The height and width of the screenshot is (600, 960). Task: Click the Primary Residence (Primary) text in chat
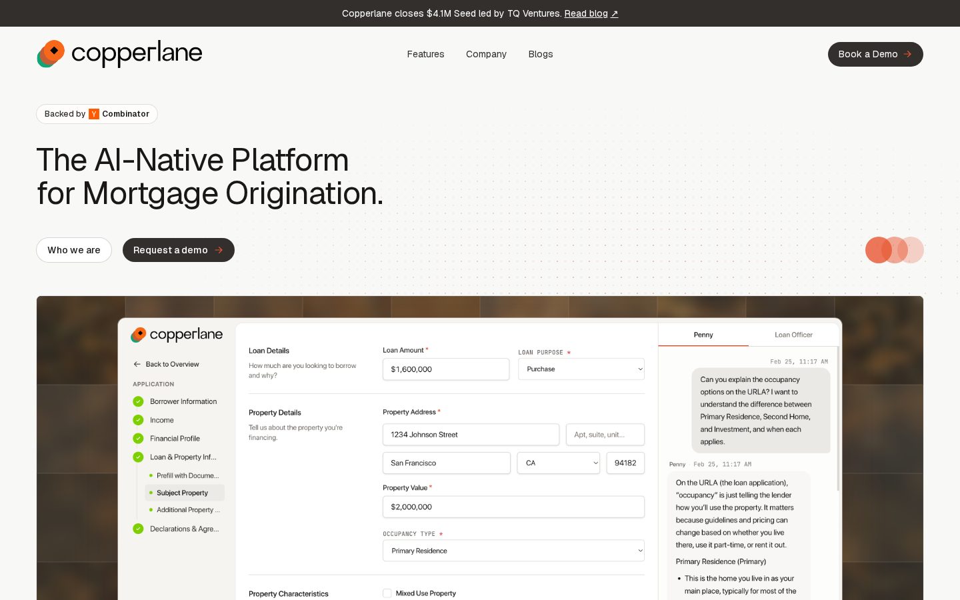(x=721, y=561)
